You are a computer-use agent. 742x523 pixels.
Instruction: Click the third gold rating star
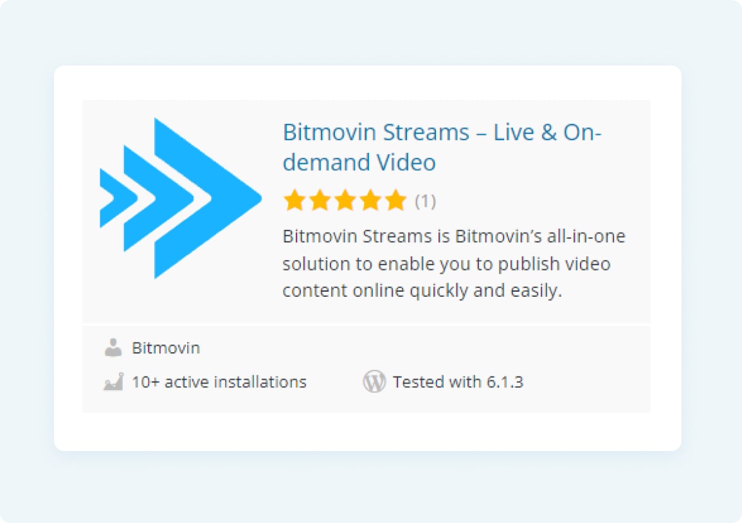pos(345,200)
